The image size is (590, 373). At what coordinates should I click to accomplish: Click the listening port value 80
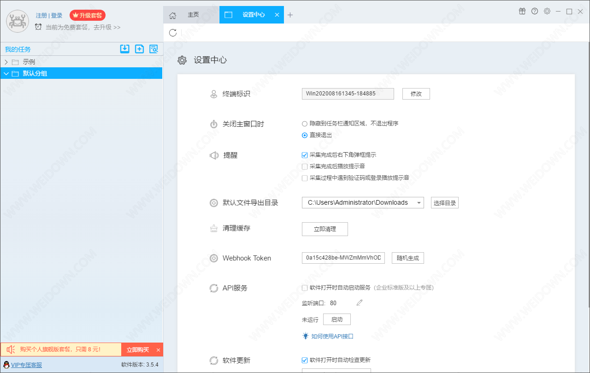click(333, 303)
